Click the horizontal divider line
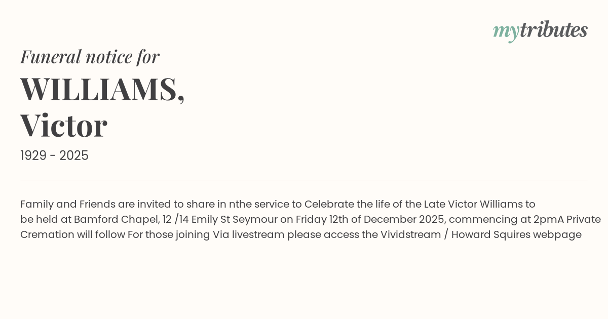 [304, 180]
